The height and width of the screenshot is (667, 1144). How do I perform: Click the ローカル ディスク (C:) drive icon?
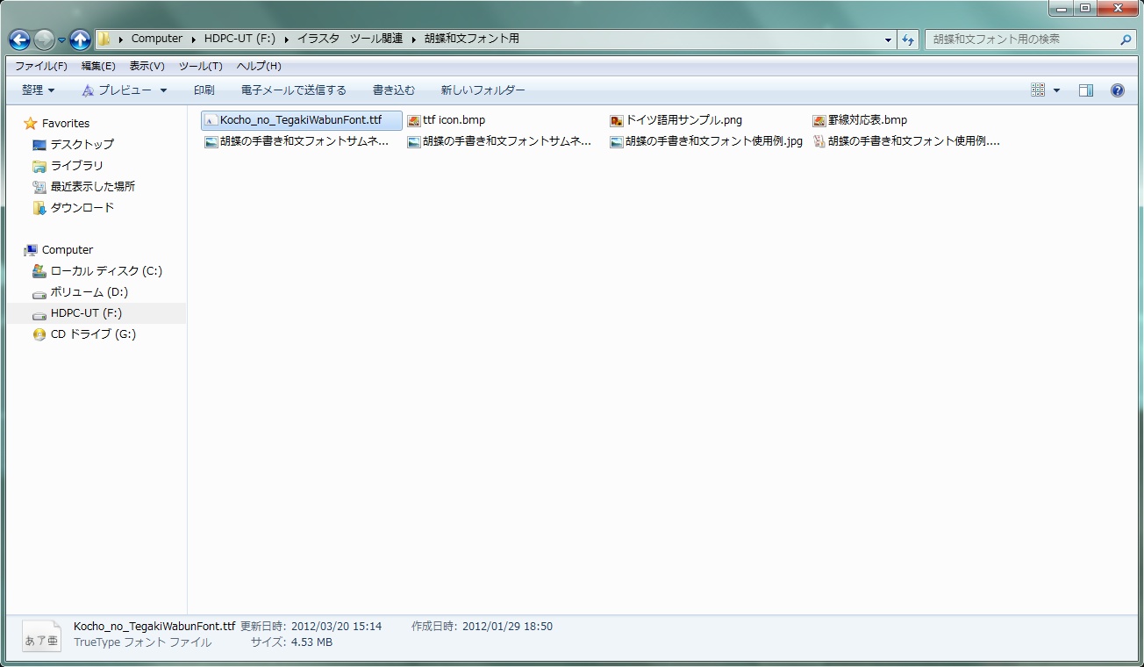coord(39,271)
